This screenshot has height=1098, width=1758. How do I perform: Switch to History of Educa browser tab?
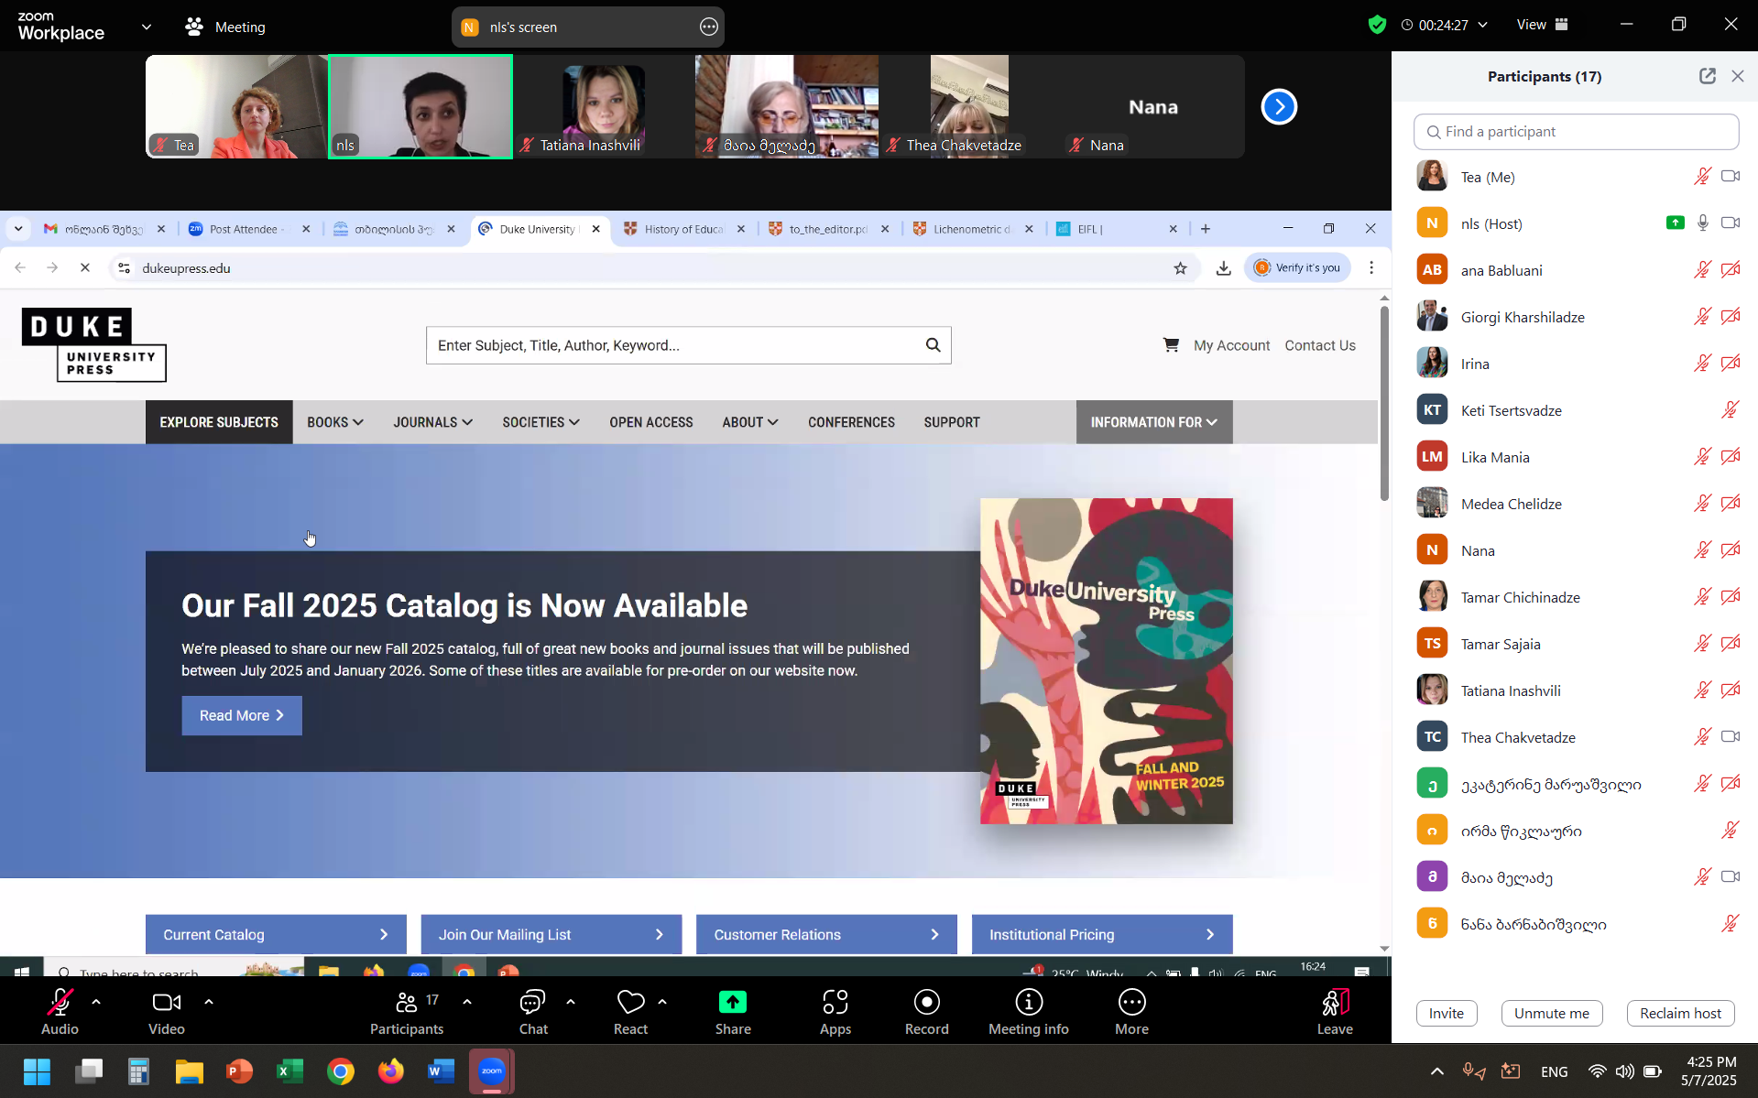click(685, 229)
